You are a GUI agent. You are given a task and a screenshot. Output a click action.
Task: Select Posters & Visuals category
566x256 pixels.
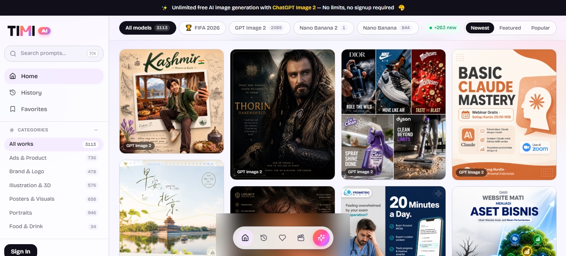[x=54, y=199]
